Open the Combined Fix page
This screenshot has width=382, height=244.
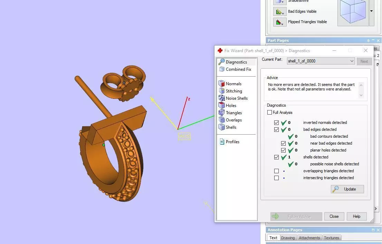235,69
